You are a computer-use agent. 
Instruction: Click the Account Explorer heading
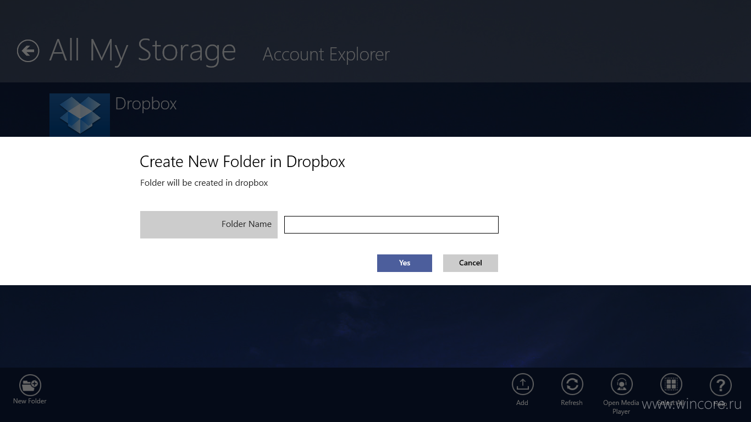click(x=327, y=54)
